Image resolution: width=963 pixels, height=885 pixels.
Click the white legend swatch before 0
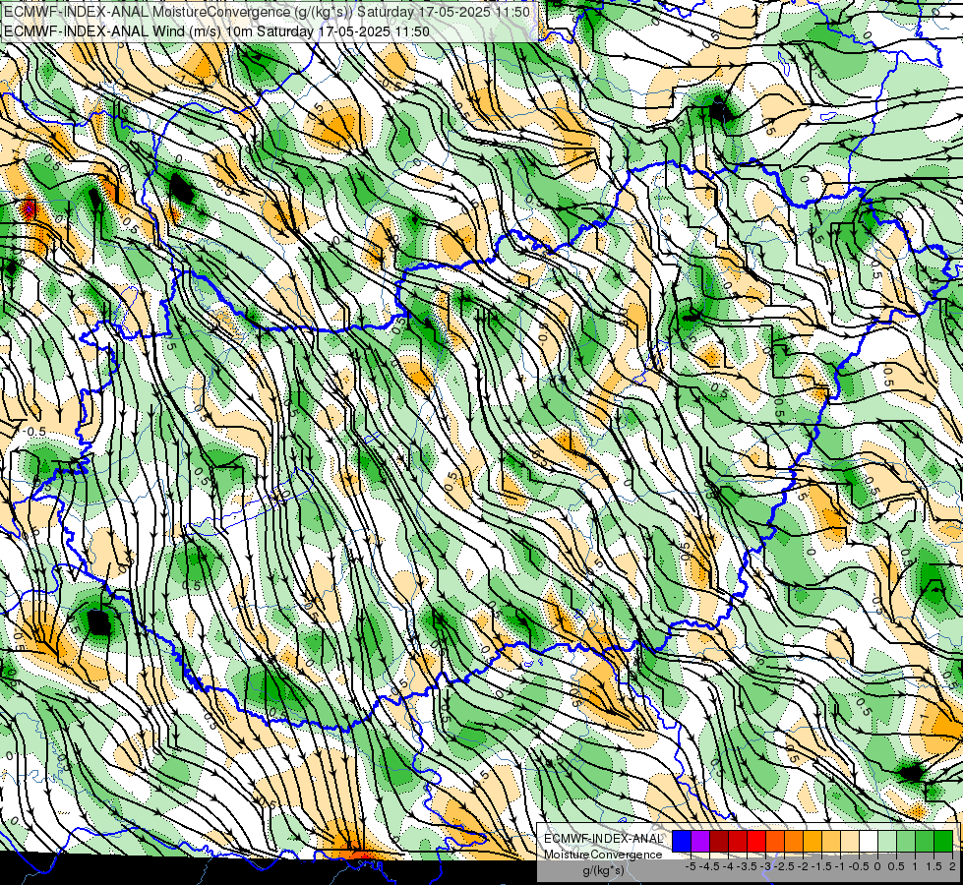coord(869,842)
